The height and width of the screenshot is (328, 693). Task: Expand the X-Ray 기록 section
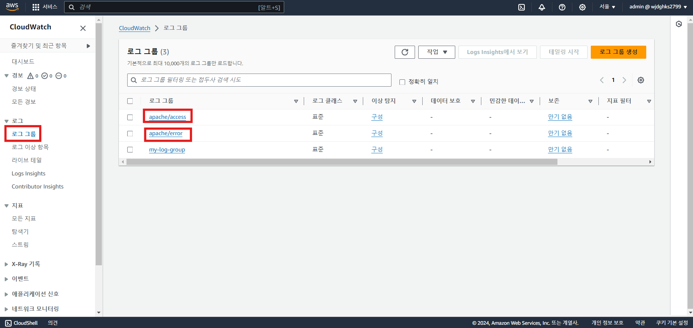[7, 264]
